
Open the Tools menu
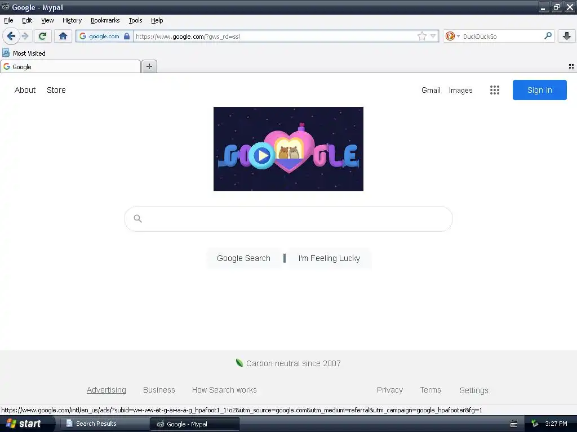click(x=135, y=20)
